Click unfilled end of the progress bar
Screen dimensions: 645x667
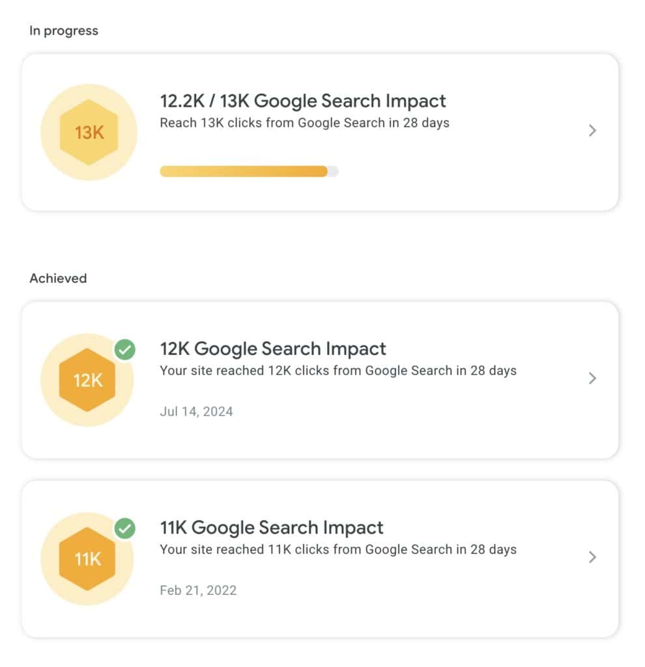tap(333, 171)
